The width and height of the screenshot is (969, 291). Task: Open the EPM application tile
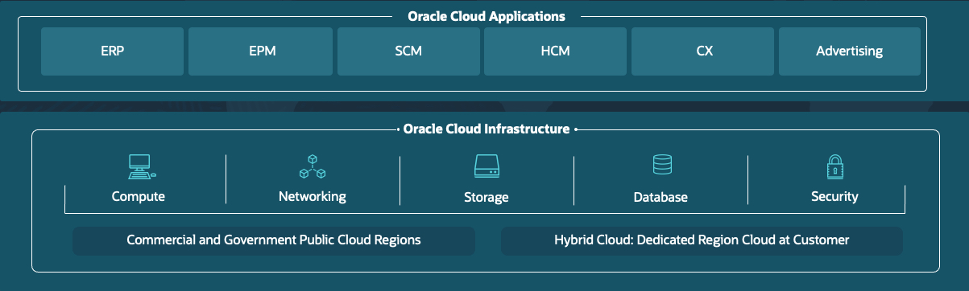click(x=261, y=51)
